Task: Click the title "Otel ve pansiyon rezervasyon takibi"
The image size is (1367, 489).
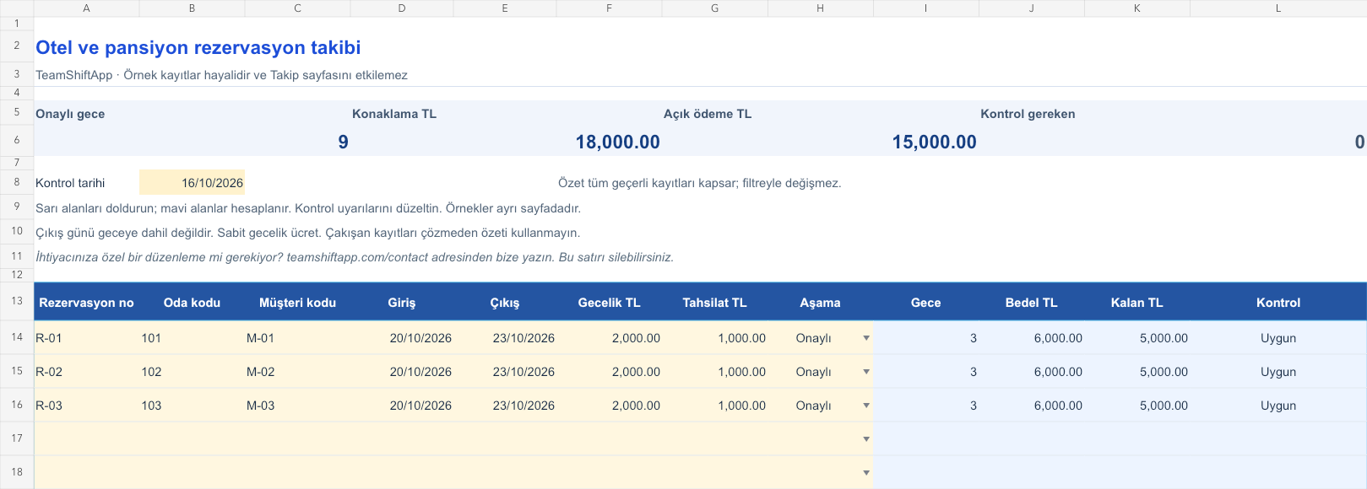Action: point(198,48)
